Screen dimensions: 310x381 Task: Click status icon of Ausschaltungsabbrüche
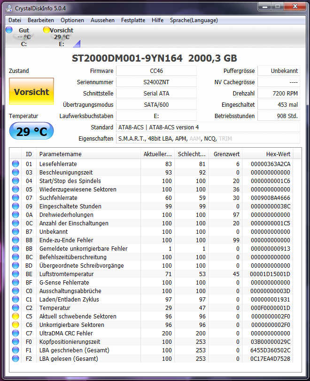(15, 291)
